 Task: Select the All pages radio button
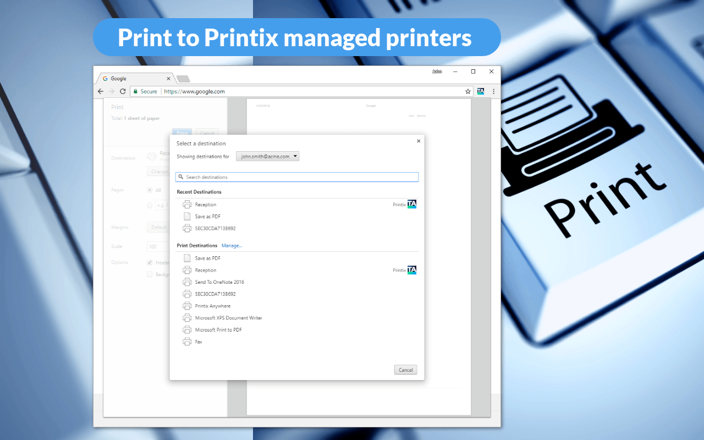(x=150, y=190)
